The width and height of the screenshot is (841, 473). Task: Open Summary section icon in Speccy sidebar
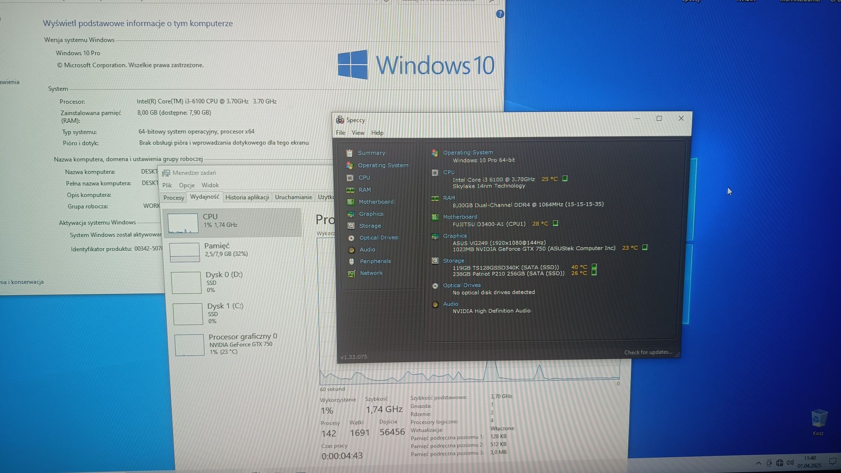pyautogui.click(x=349, y=153)
